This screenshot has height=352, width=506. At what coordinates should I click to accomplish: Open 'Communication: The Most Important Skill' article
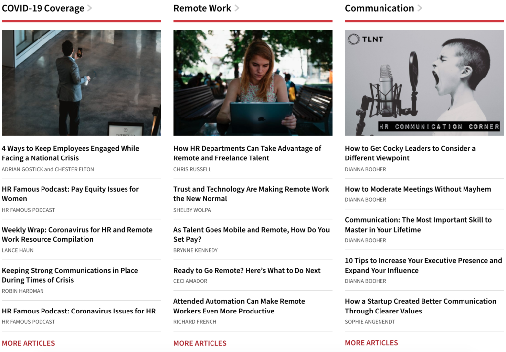pos(418,225)
